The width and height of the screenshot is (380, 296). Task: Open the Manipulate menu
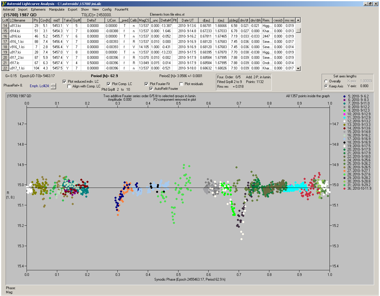coord(57,9)
